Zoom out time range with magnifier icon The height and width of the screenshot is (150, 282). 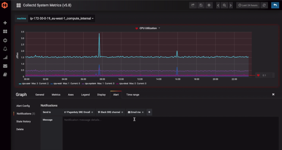(x=225, y=5)
